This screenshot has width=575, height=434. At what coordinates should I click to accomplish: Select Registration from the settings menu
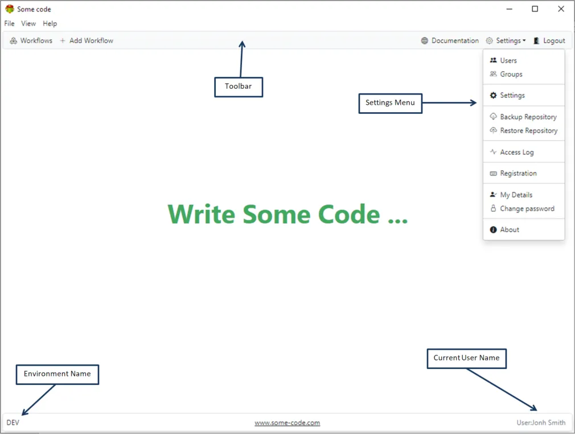pos(518,173)
